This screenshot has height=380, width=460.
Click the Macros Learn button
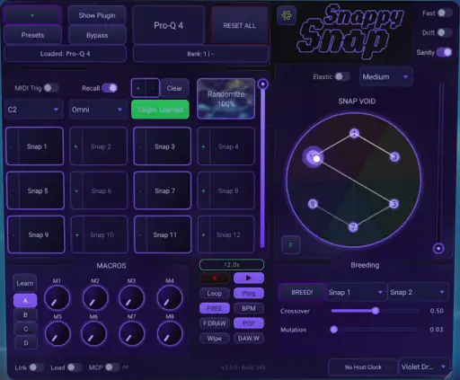coord(25,283)
